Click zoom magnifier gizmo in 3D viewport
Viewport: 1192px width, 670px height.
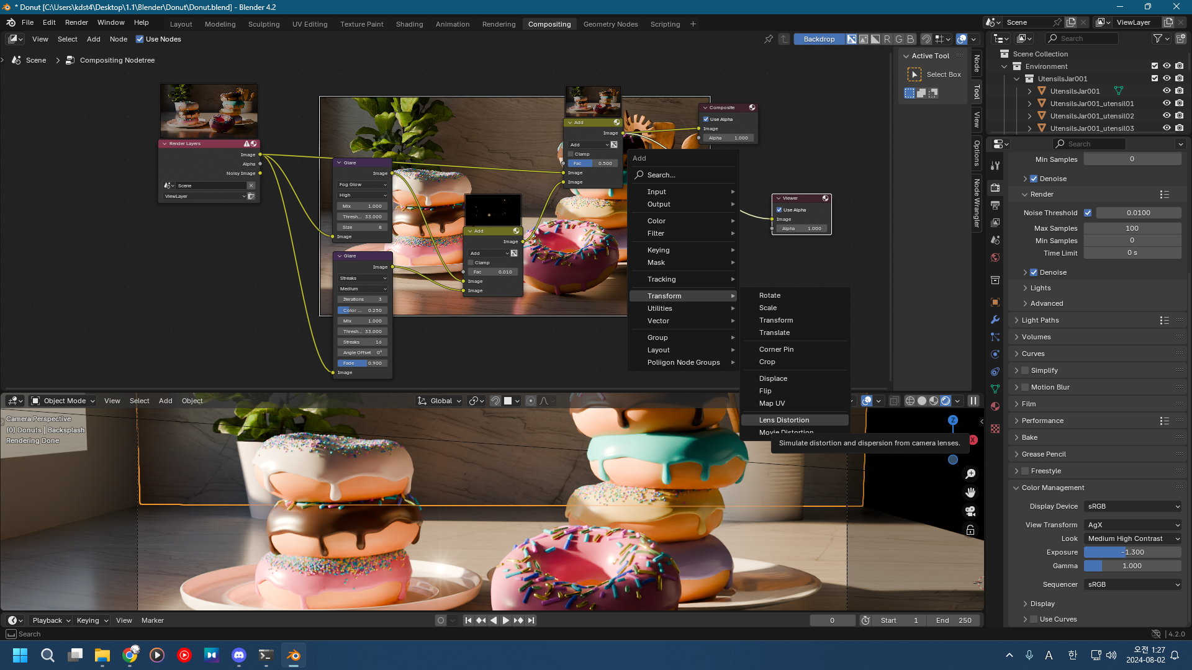point(970,474)
